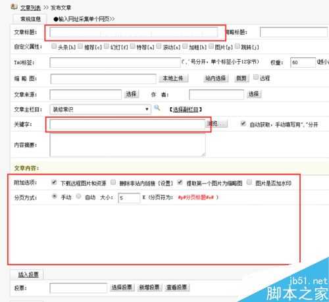This screenshot has width=329, height=302.
Task: Focus the 作者 input field
Action: 216,95
